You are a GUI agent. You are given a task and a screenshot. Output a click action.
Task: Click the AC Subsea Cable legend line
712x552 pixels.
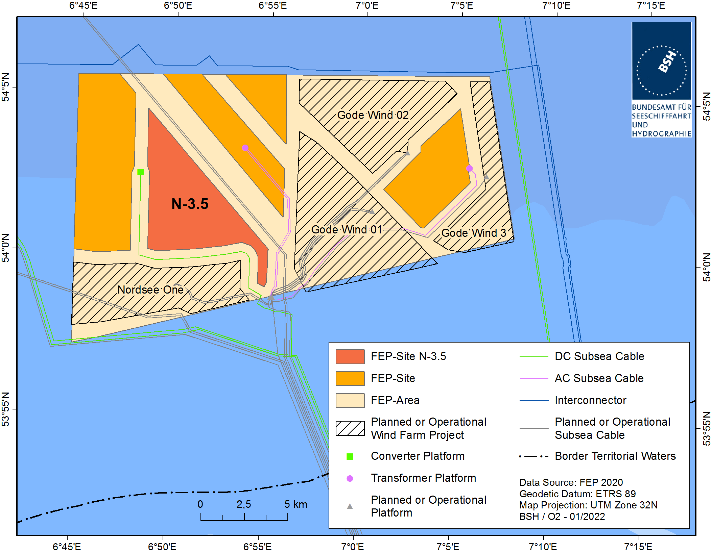pos(534,379)
